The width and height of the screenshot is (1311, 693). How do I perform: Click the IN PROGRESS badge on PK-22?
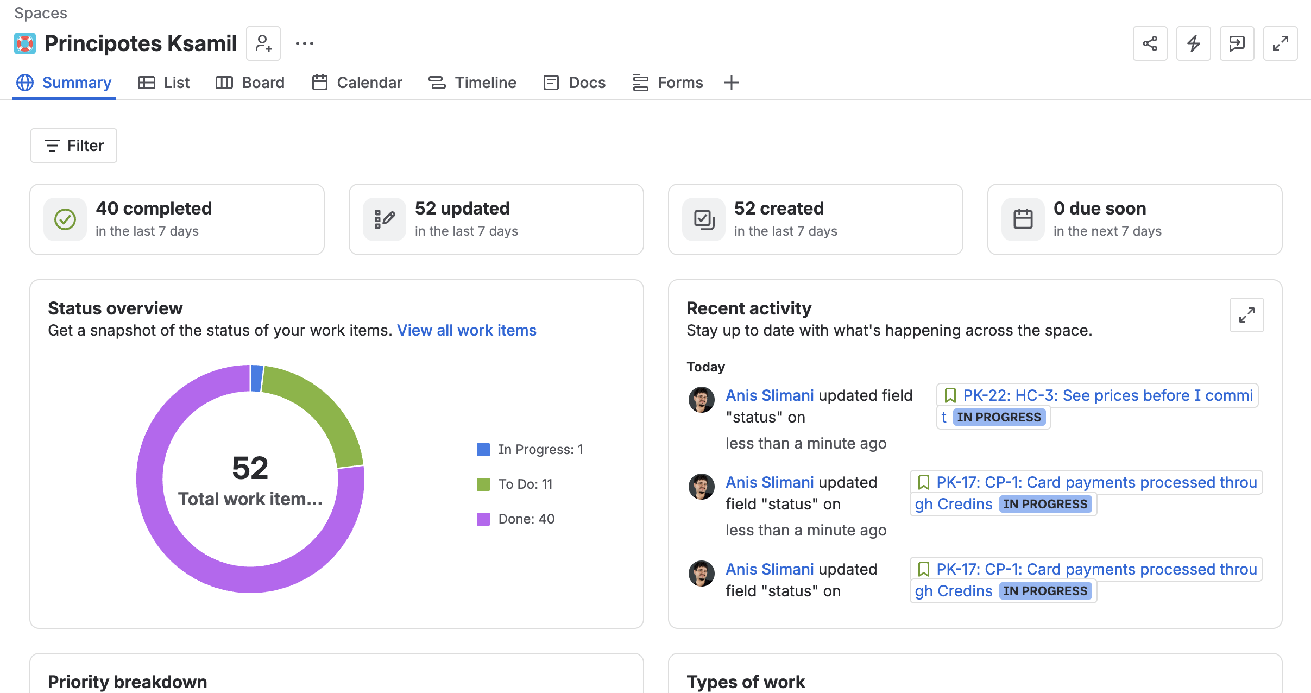point(999,417)
